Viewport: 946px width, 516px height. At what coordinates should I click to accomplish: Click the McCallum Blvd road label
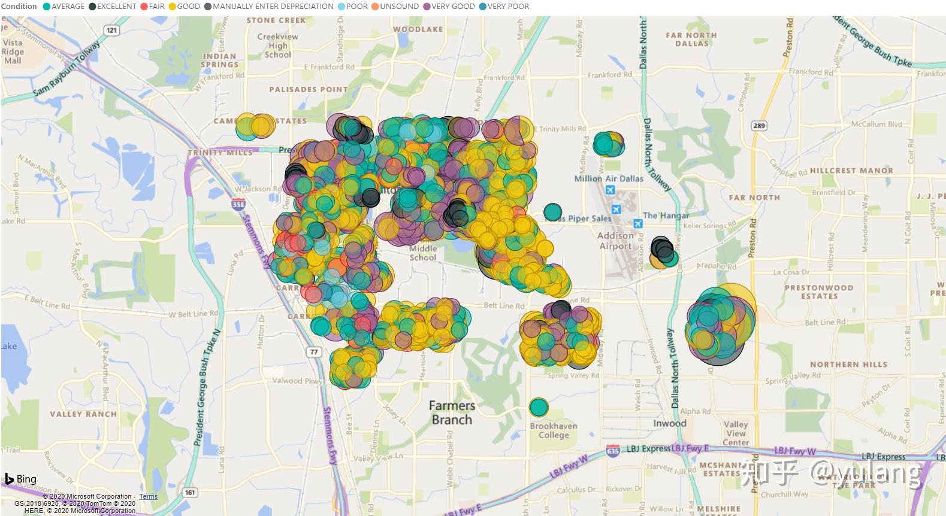pyautogui.click(x=877, y=125)
